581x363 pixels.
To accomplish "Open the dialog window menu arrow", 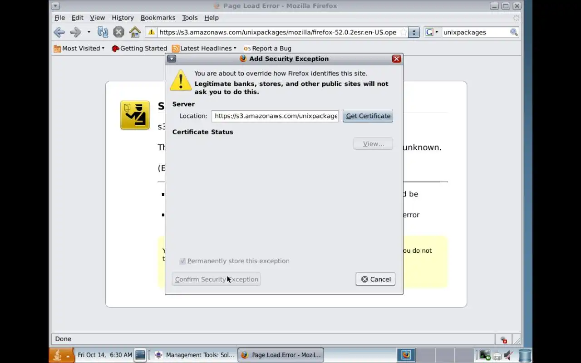I will [x=172, y=59].
